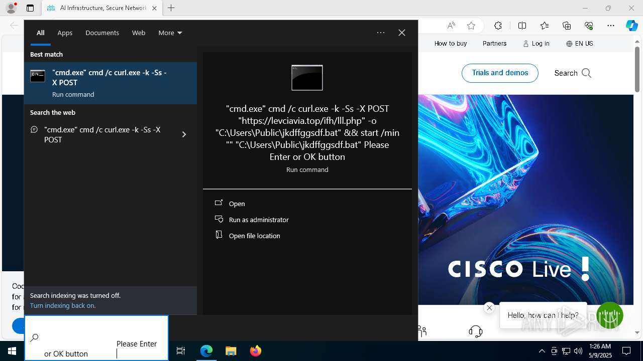Open the Edge profile avatar icon
This screenshot has height=361, width=643.
(x=11, y=8)
